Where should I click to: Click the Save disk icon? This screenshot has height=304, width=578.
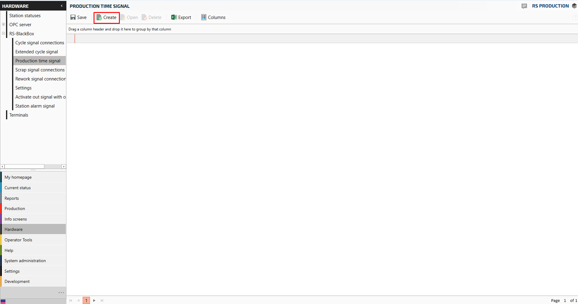[x=73, y=17]
